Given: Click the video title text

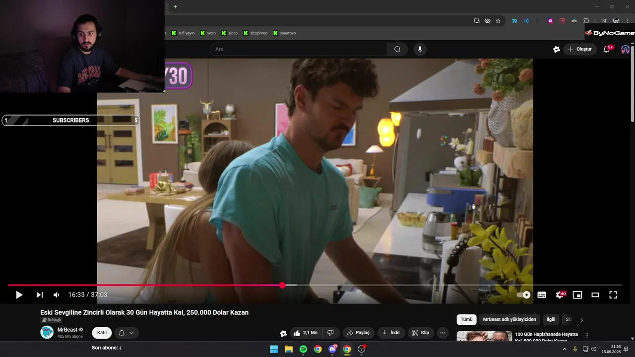Looking at the screenshot, I should (144, 312).
